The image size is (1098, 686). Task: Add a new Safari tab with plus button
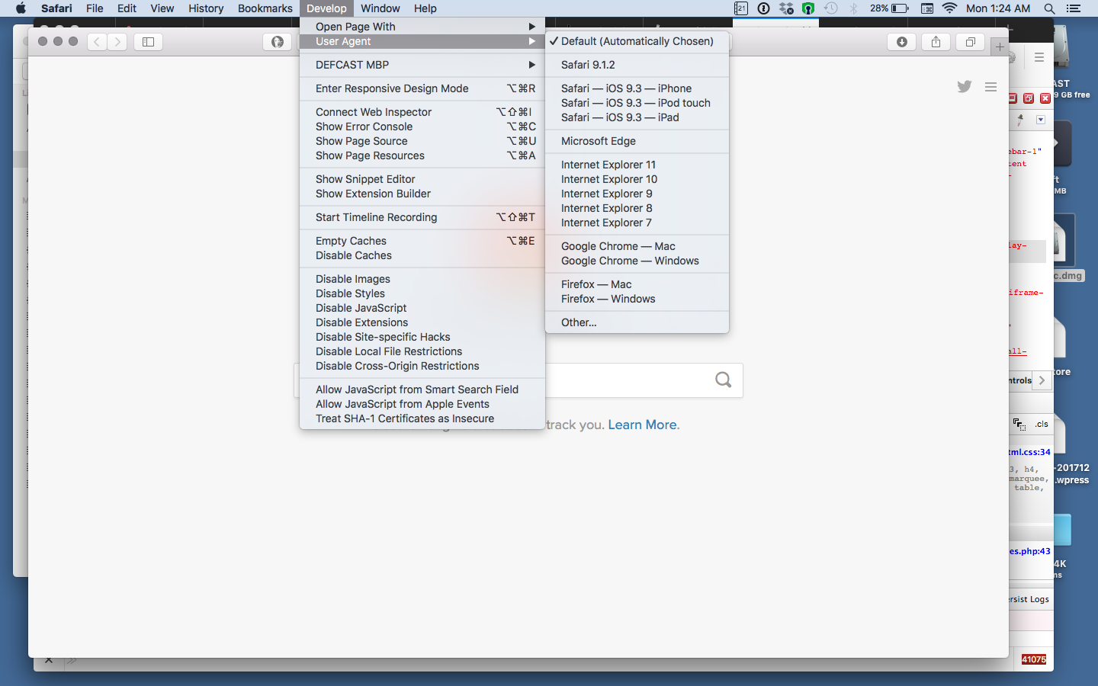click(x=1000, y=46)
